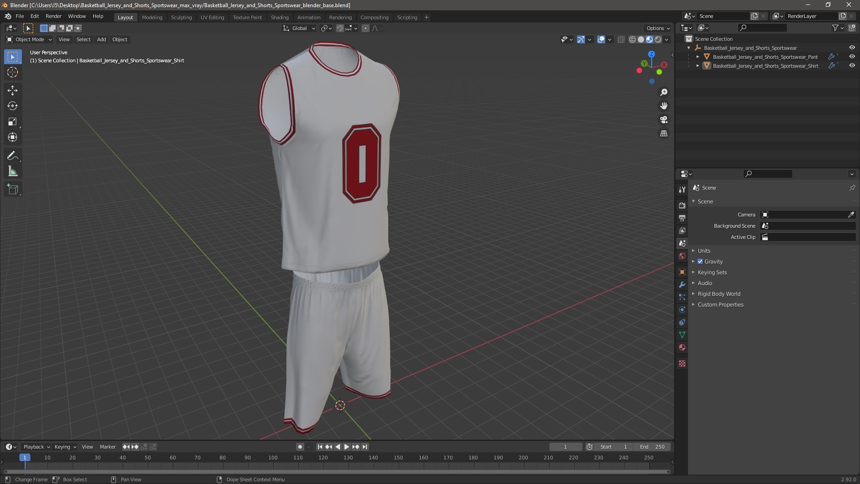Image resolution: width=860 pixels, height=484 pixels.
Task: Click the Options button in header
Action: pyautogui.click(x=658, y=28)
